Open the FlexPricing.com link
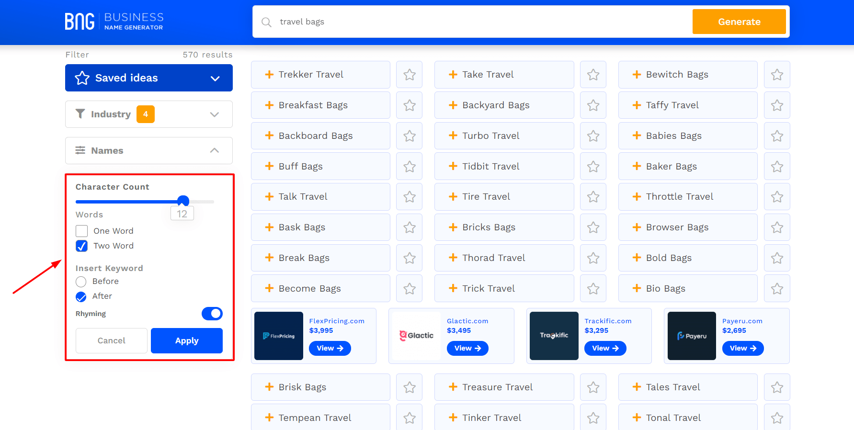Viewport: 854px width, 430px height. (337, 321)
